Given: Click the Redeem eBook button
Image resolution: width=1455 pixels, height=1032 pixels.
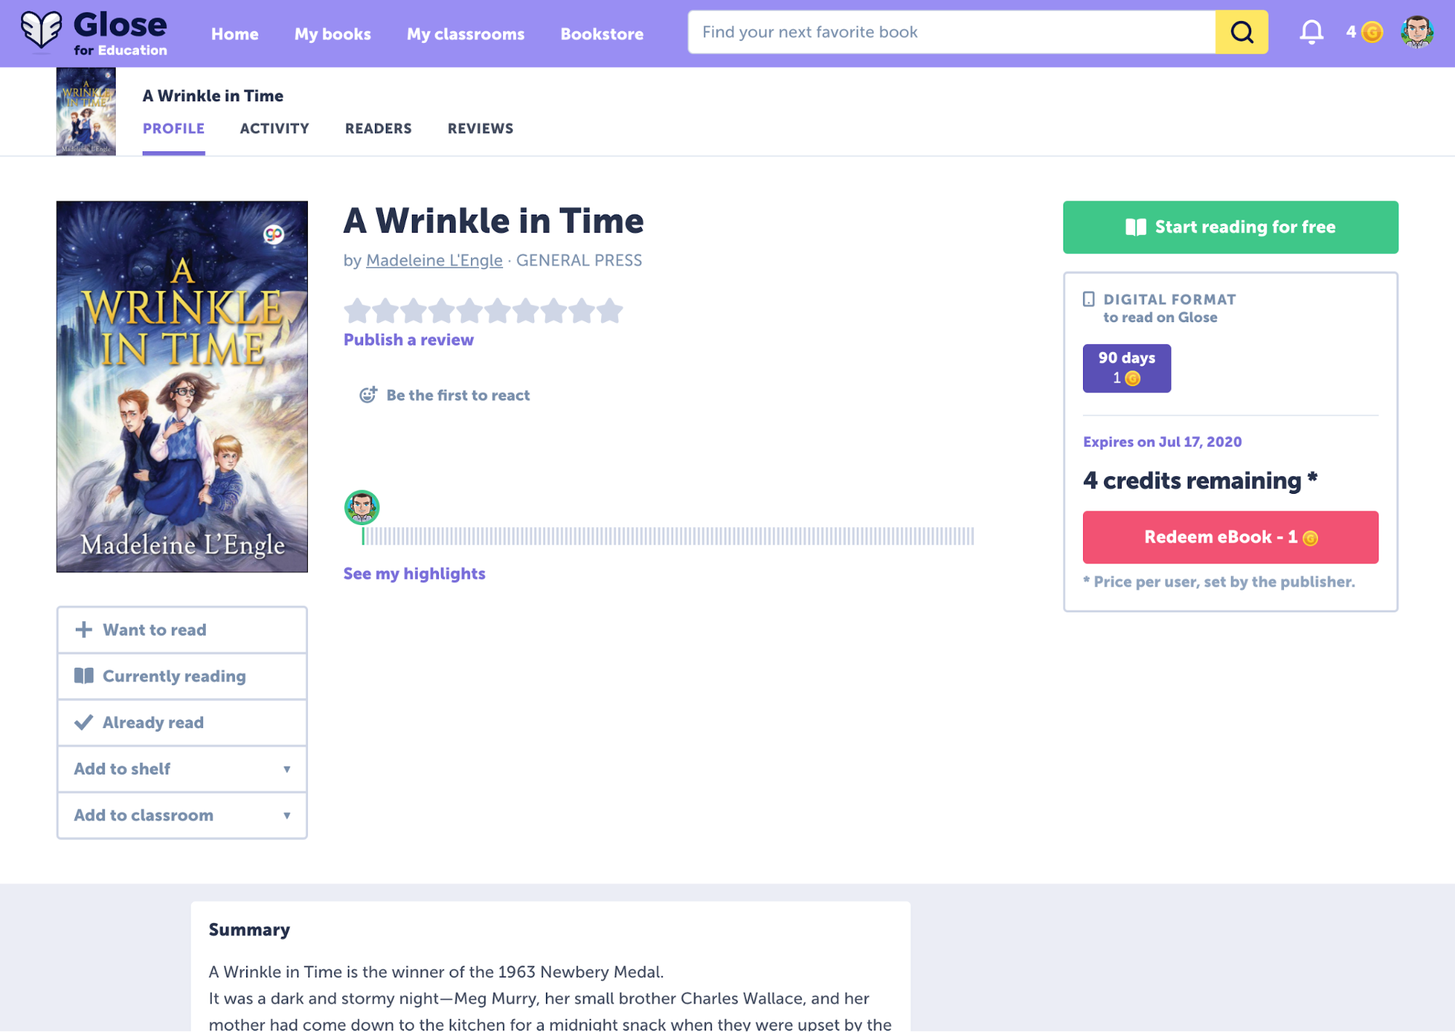Looking at the screenshot, I should (x=1230, y=537).
